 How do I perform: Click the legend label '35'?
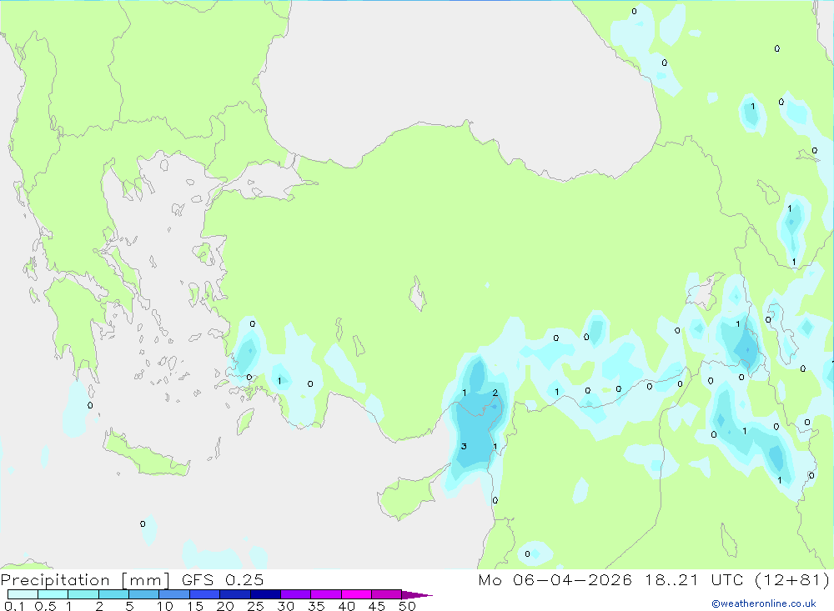[316, 606]
